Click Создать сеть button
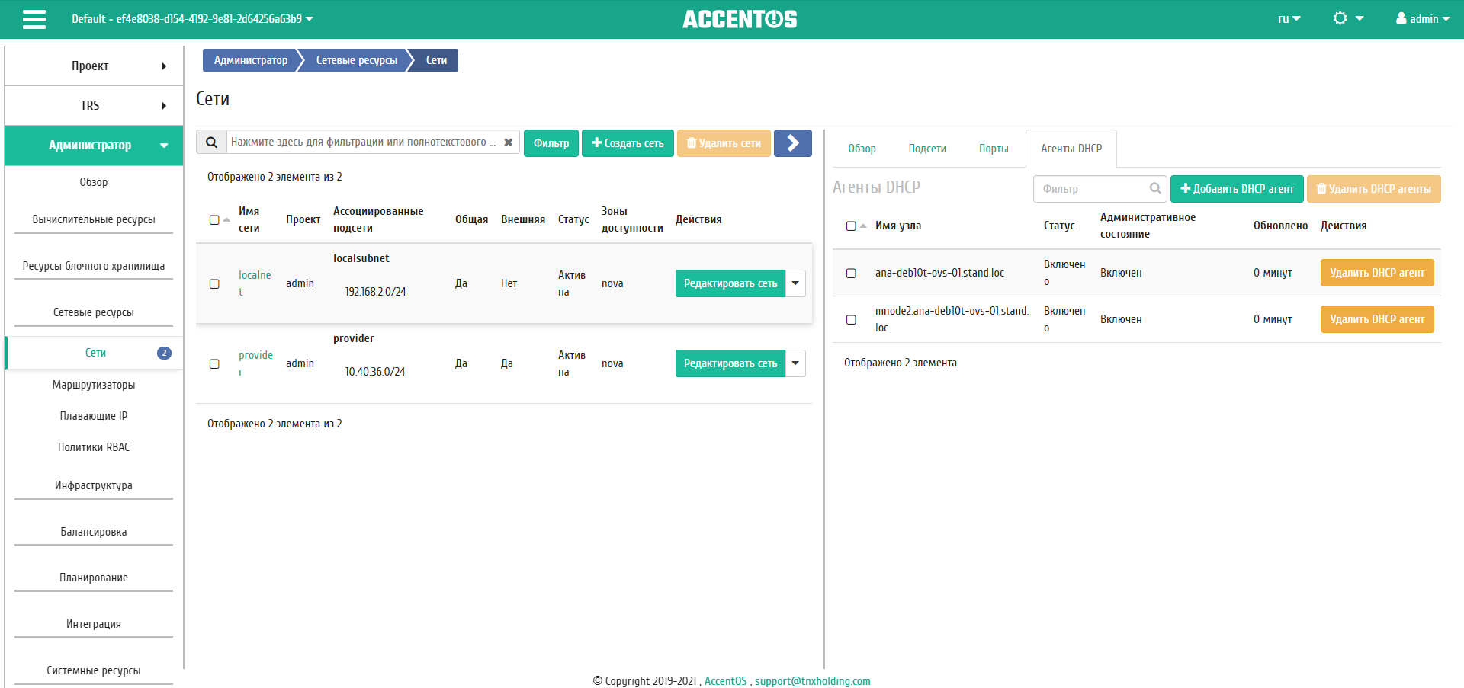 628,143
